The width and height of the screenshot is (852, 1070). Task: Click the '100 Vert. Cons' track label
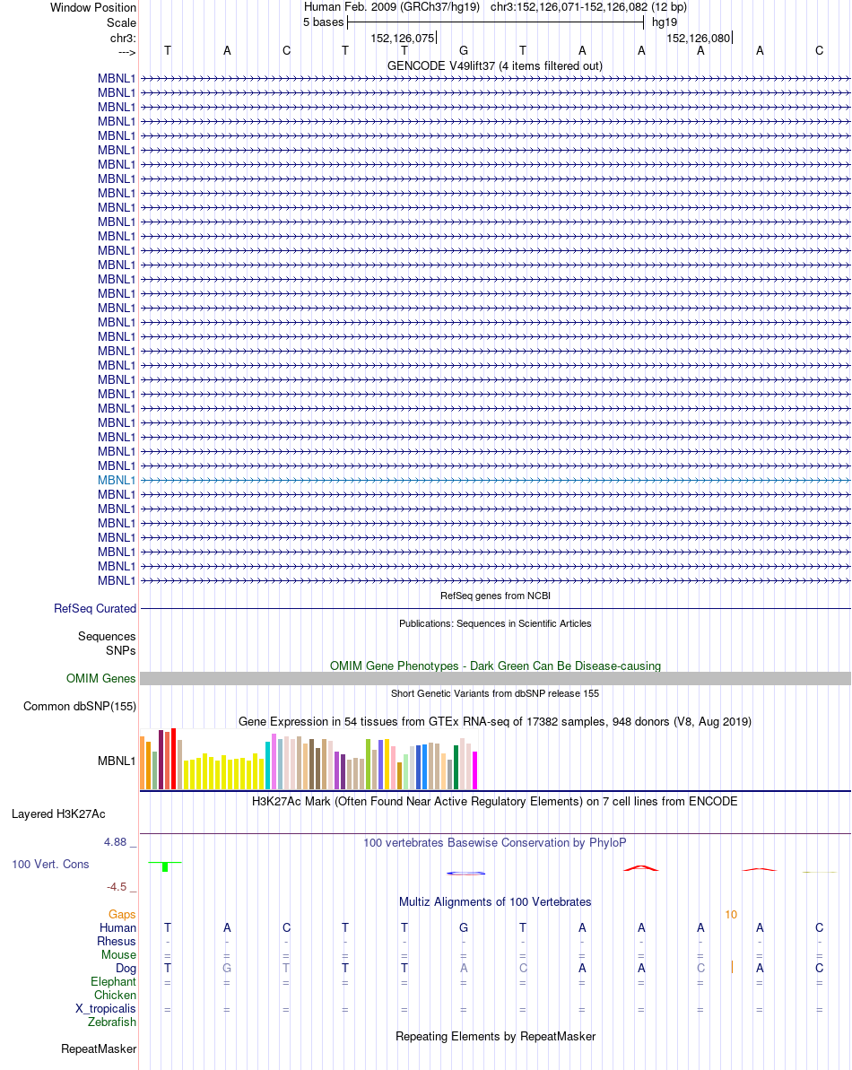tap(50, 865)
